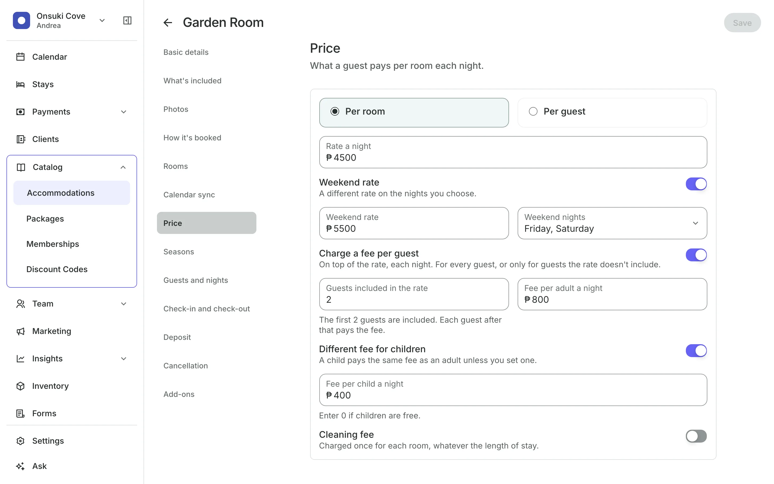Collapse the sidebar panel icon
774x484 pixels.
click(127, 20)
